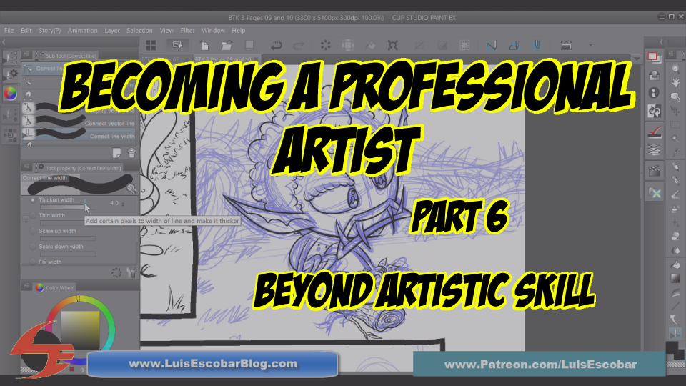Choose the Scale up width option
Image resolution: width=686 pixels, height=386 pixels.
(x=32, y=231)
